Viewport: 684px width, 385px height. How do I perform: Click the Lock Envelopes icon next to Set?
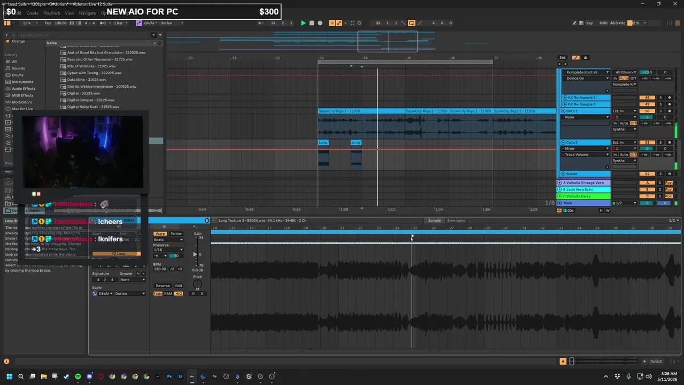click(x=585, y=58)
